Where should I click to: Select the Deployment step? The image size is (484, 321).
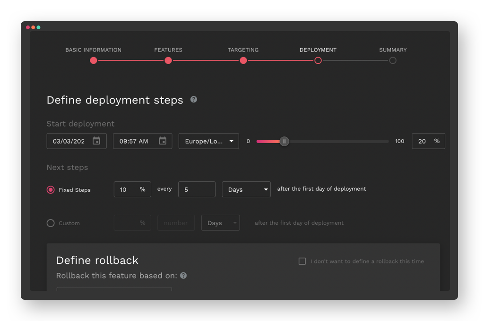(x=318, y=50)
